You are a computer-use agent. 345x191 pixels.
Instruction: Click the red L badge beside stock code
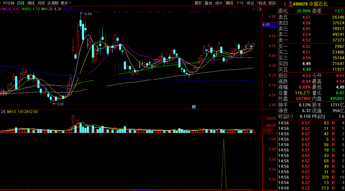click(285, 4)
